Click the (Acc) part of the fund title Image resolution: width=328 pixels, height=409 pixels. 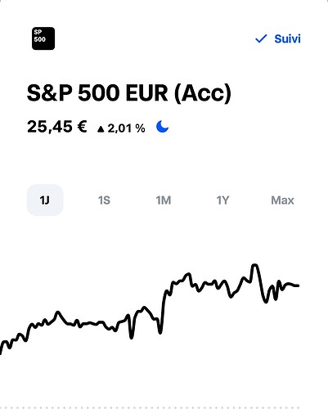point(203,93)
